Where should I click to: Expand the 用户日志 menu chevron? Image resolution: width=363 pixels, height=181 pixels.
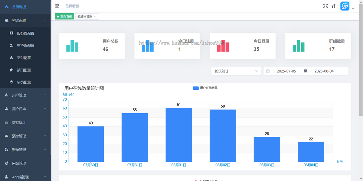click(x=45, y=109)
